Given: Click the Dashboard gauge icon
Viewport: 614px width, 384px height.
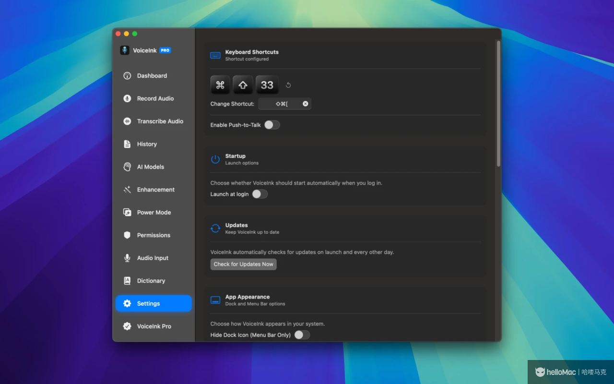Looking at the screenshot, I should [x=127, y=76].
